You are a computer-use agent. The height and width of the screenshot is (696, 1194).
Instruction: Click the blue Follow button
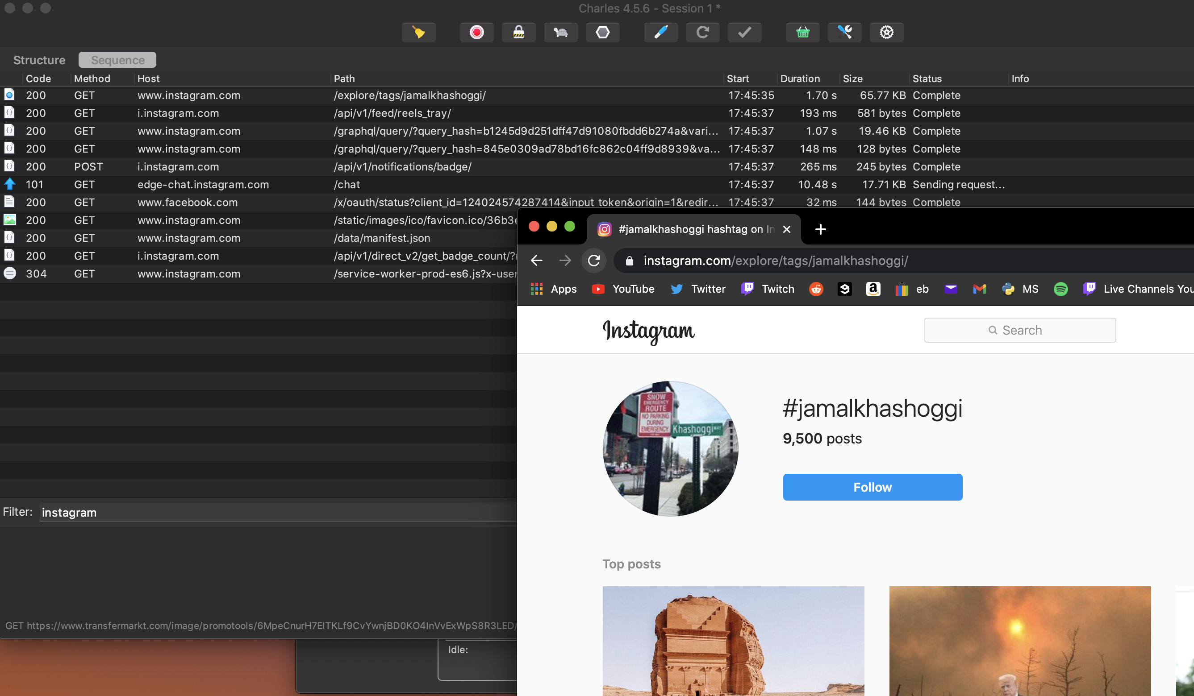click(x=873, y=487)
